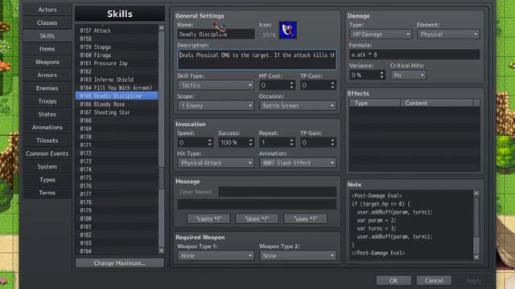Click the Apply button
Image resolution: width=515 pixels, height=289 pixels.
pyautogui.click(x=474, y=280)
